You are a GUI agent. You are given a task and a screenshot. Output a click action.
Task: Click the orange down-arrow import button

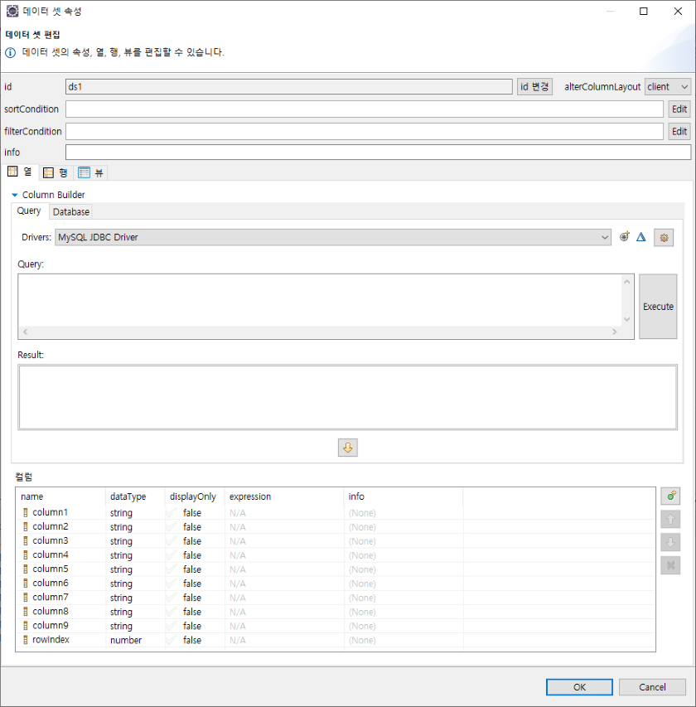pos(348,448)
